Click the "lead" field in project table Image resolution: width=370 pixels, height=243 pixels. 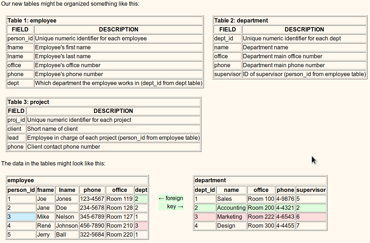16,138
